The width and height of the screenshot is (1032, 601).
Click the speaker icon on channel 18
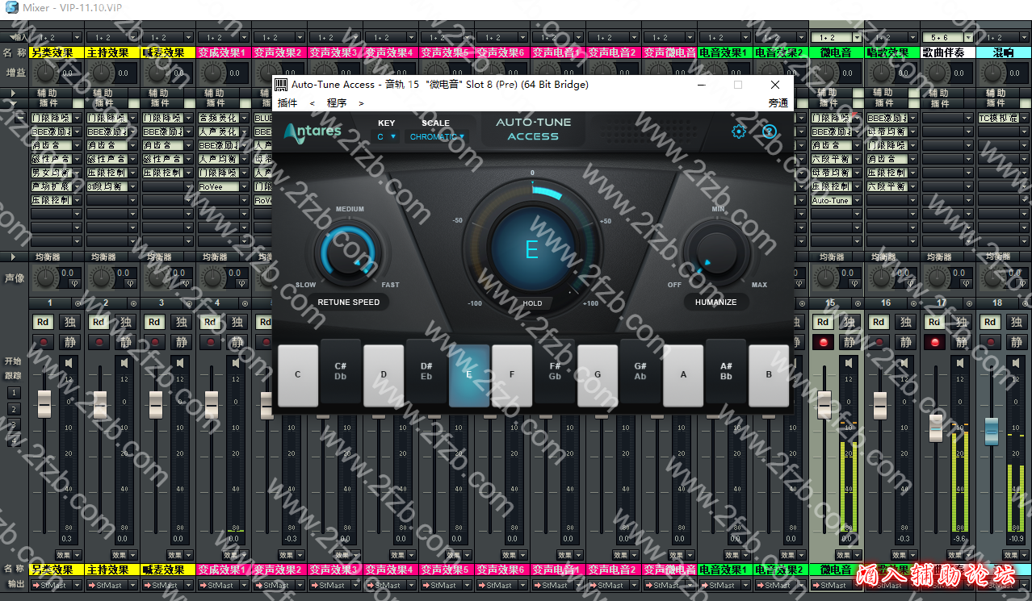1016,363
